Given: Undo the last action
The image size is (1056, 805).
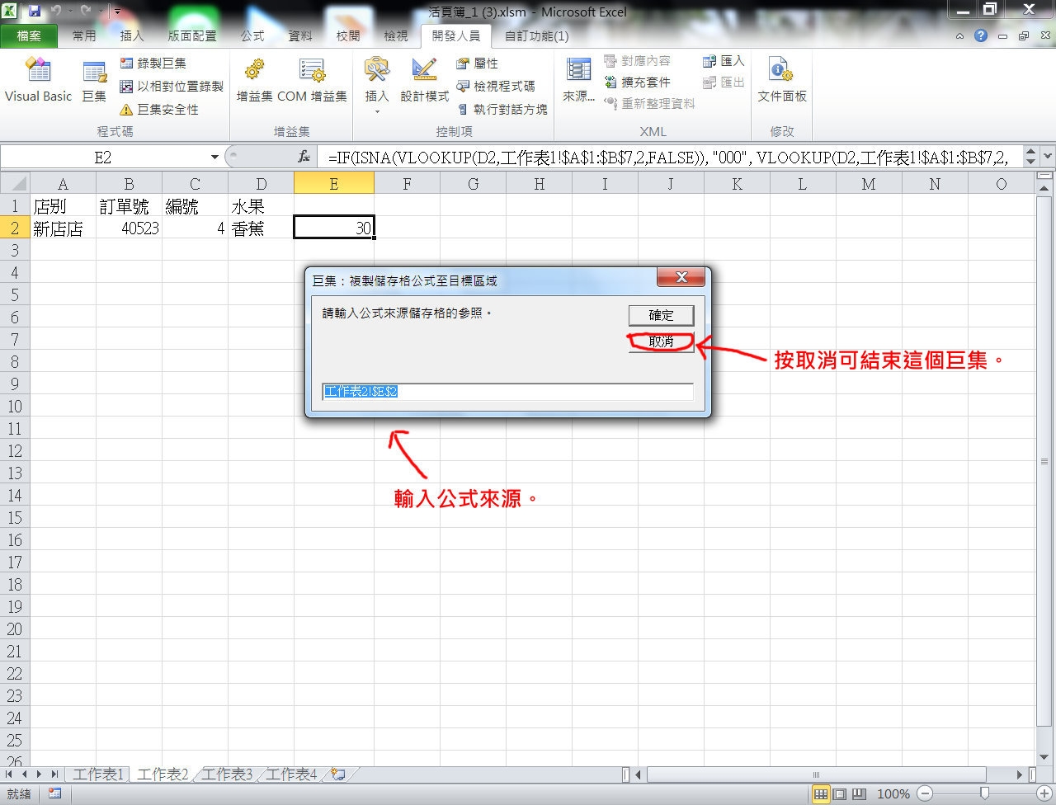Looking at the screenshot, I should (x=57, y=12).
